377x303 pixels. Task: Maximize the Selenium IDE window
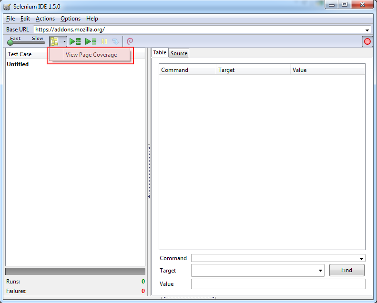pyautogui.click(x=345, y=5)
